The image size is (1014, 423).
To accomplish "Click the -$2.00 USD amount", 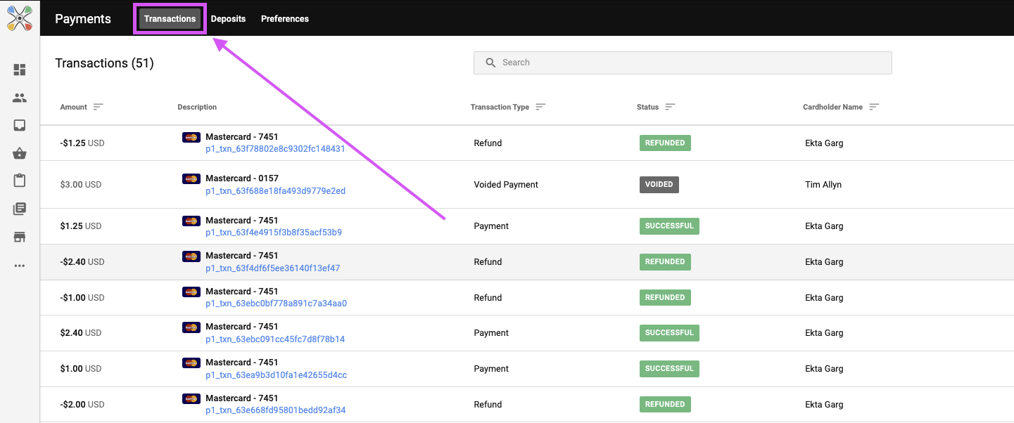I will 82,405.
